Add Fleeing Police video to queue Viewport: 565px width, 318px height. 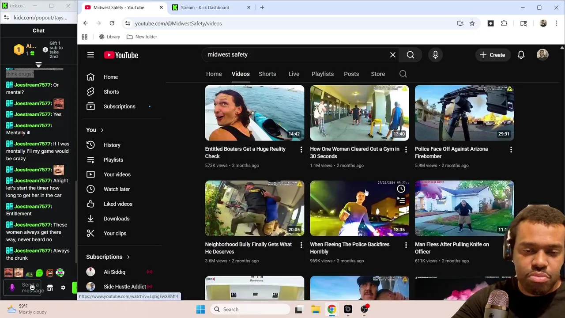401,201
